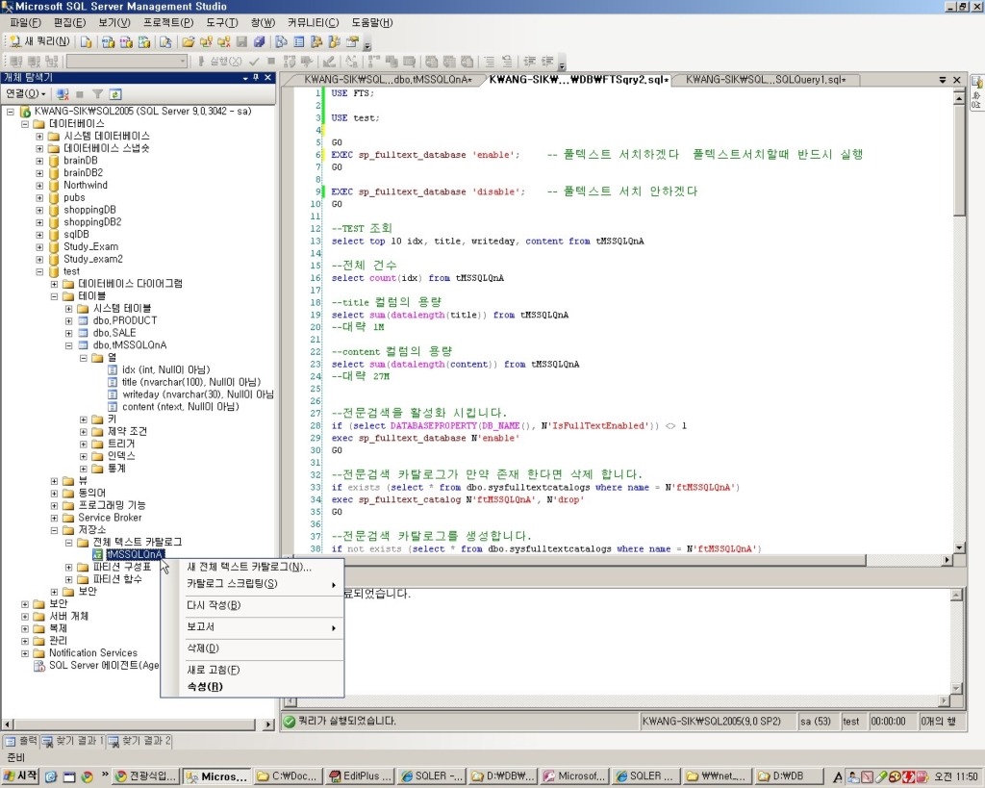Click the Save All icon
The image size is (985, 788).
(x=260, y=41)
